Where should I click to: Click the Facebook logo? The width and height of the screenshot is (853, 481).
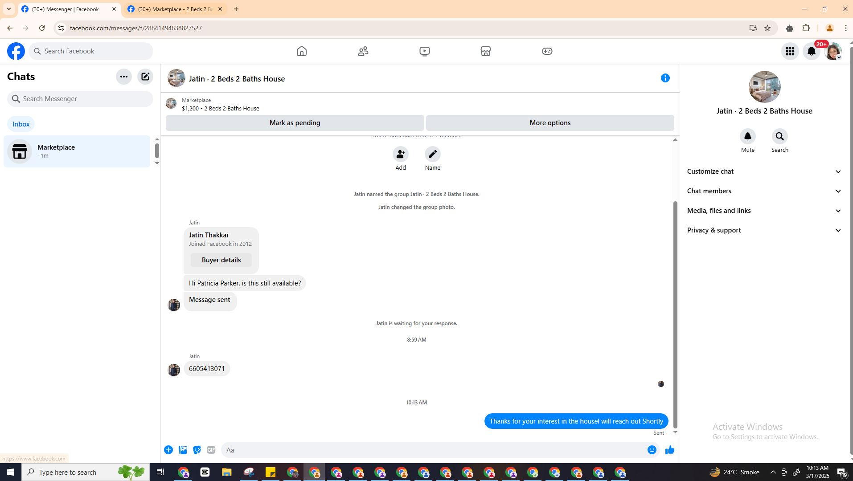pos(16,51)
